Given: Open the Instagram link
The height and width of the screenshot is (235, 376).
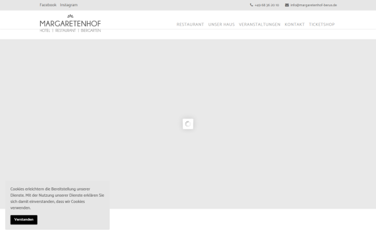Looking at the screenshot, I should click(69, 5).
